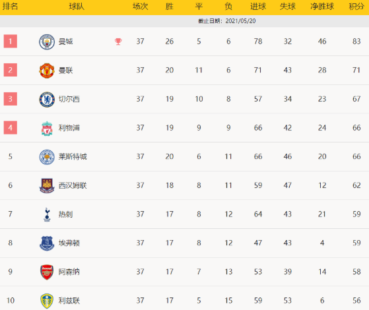Click the red trophy icon beside 曼城
Screen dimensions: 369x310
click(118, 42)
